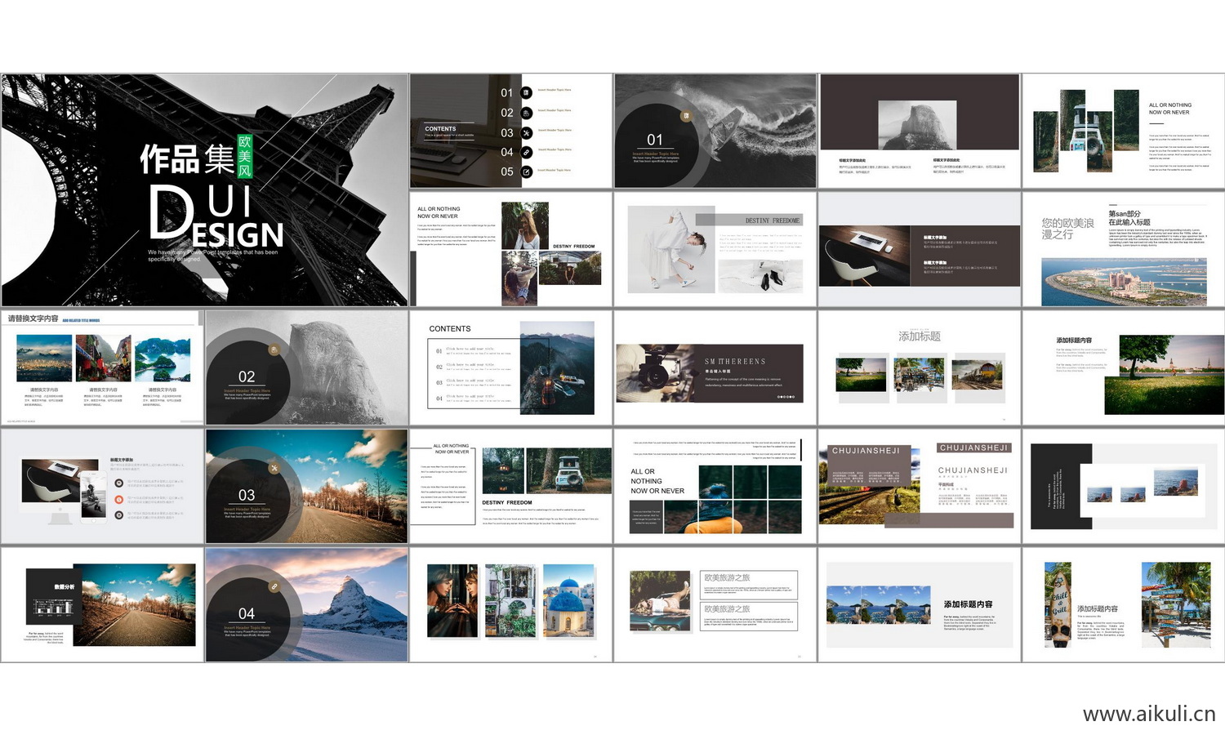Select the Eiffel Tower UI Design cover slide

point(204,189)
